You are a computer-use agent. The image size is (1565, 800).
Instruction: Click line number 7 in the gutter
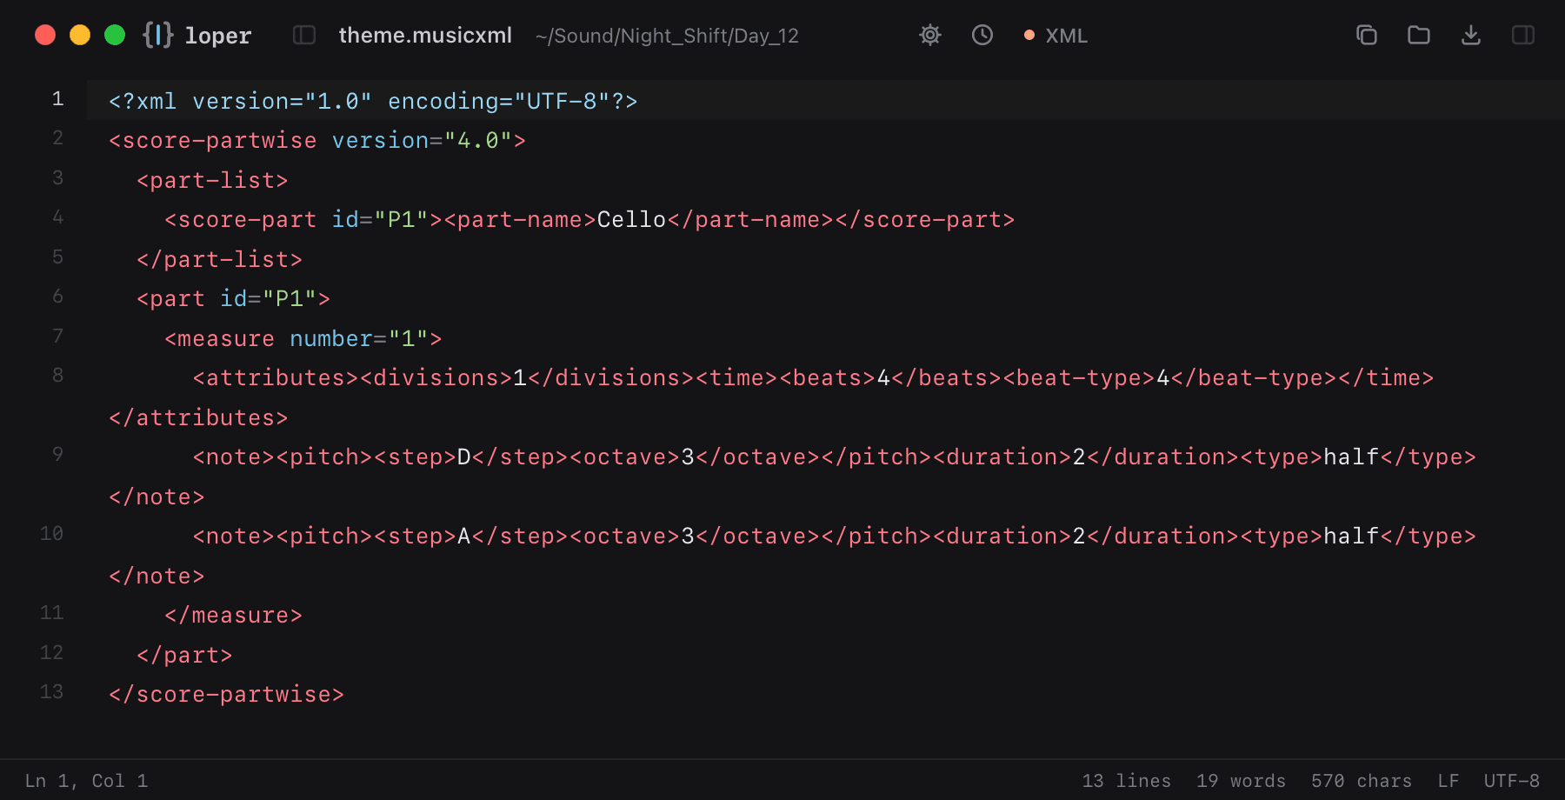tap(57, 337)
